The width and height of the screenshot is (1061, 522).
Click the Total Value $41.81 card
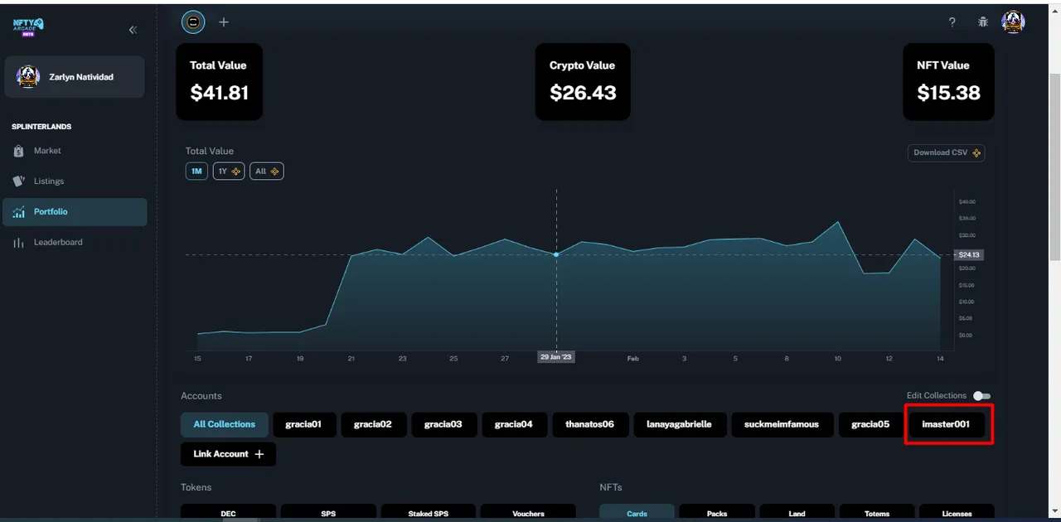(x=220, y=82)
